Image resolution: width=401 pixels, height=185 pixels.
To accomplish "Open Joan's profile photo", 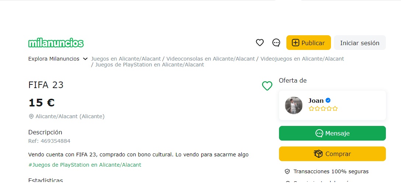I will (x=294, y=105).
